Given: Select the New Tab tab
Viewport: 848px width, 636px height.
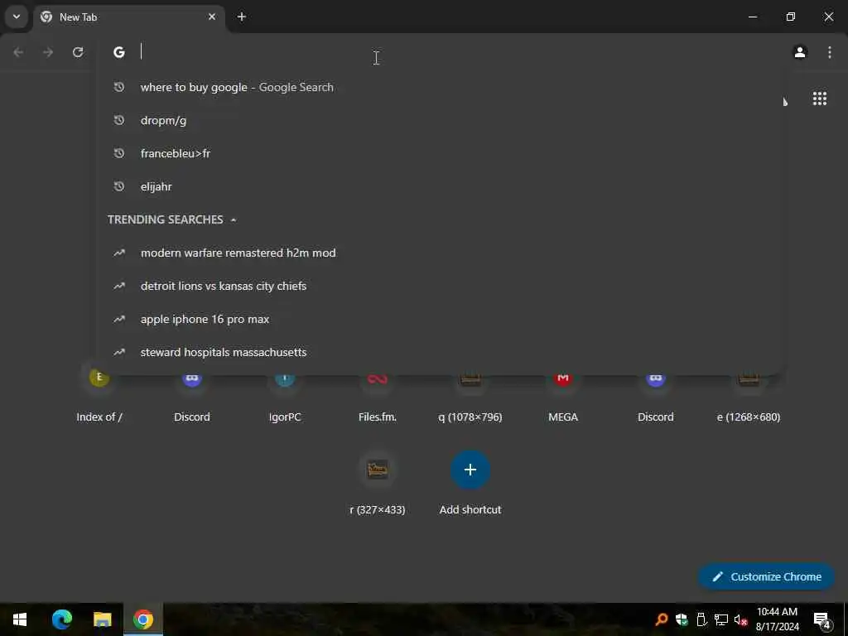Looking at the screenshot, I should point(128,17).
